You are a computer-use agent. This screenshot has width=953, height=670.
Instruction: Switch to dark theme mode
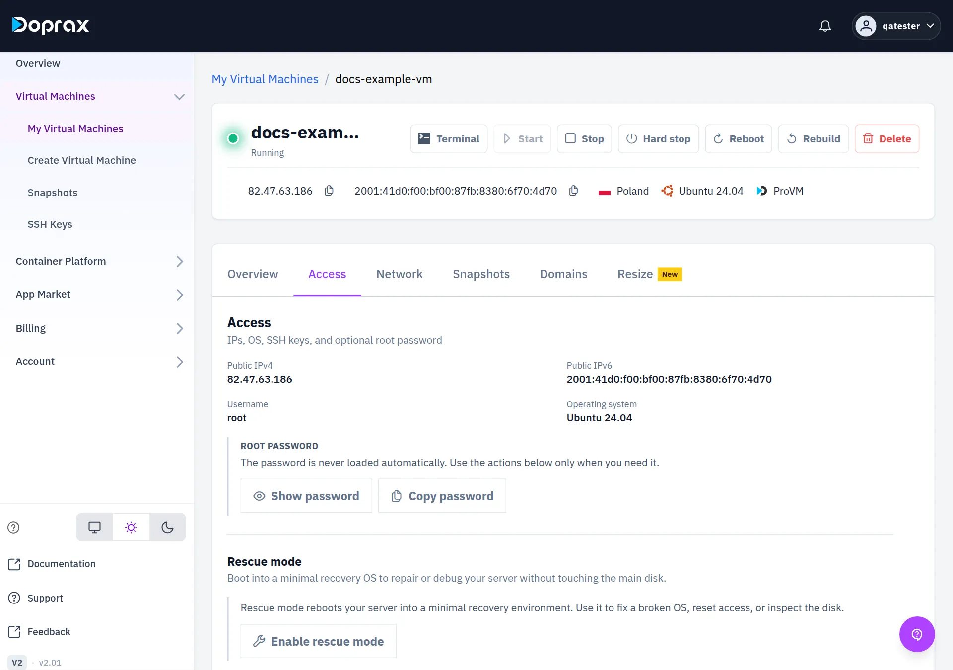tap(167, 527)
